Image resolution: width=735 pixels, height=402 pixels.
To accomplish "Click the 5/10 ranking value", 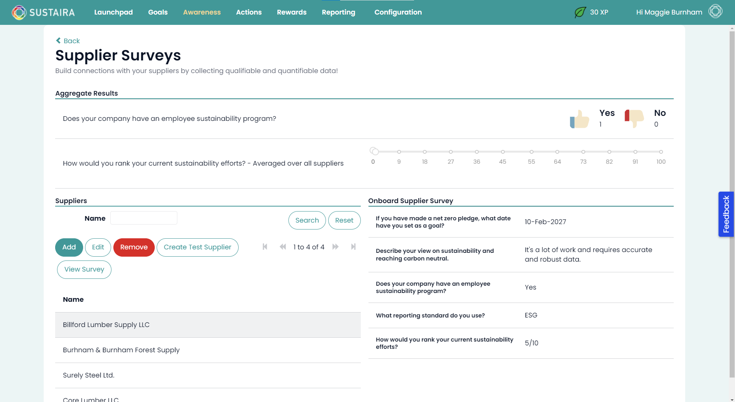I will [x=532, y=343].
